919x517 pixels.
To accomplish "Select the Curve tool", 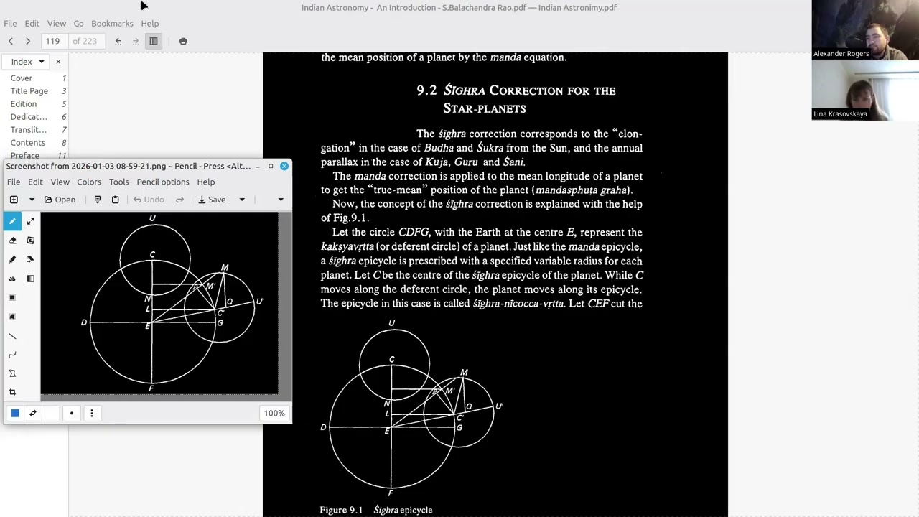I will (x=12, y=355).
